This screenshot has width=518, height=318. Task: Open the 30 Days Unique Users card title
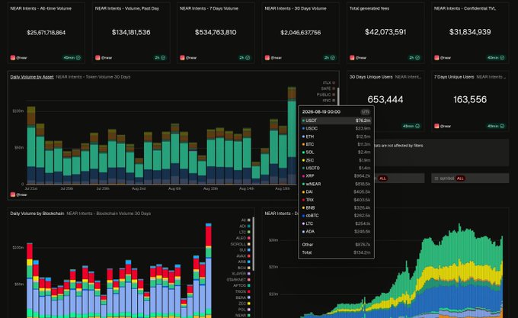[371, 77]
